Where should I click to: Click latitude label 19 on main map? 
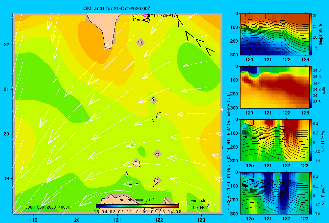pyautogui.click(x=6, y=178)
